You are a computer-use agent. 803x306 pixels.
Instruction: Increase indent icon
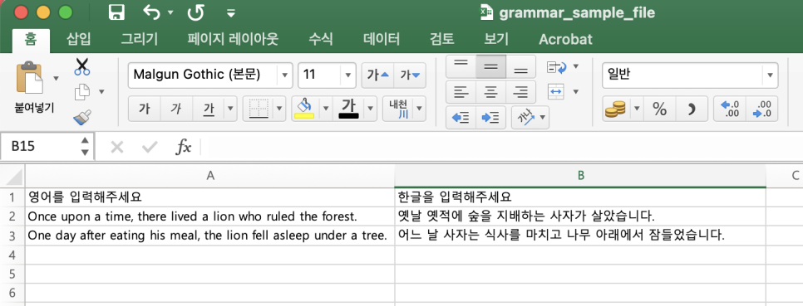click(x=491, y=119)
